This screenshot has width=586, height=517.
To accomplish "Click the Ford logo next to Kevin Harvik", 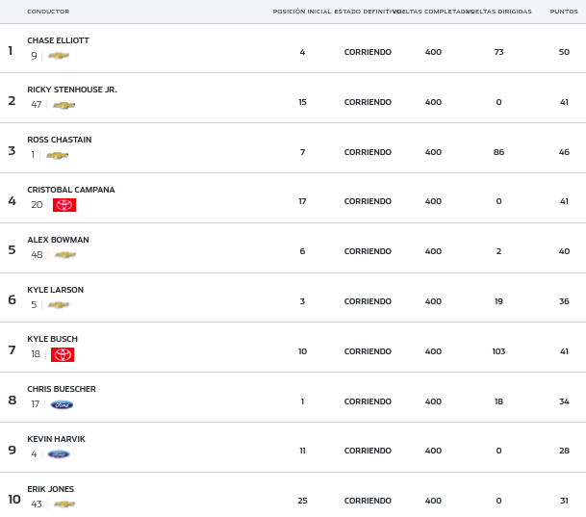I will coord(59,454).
